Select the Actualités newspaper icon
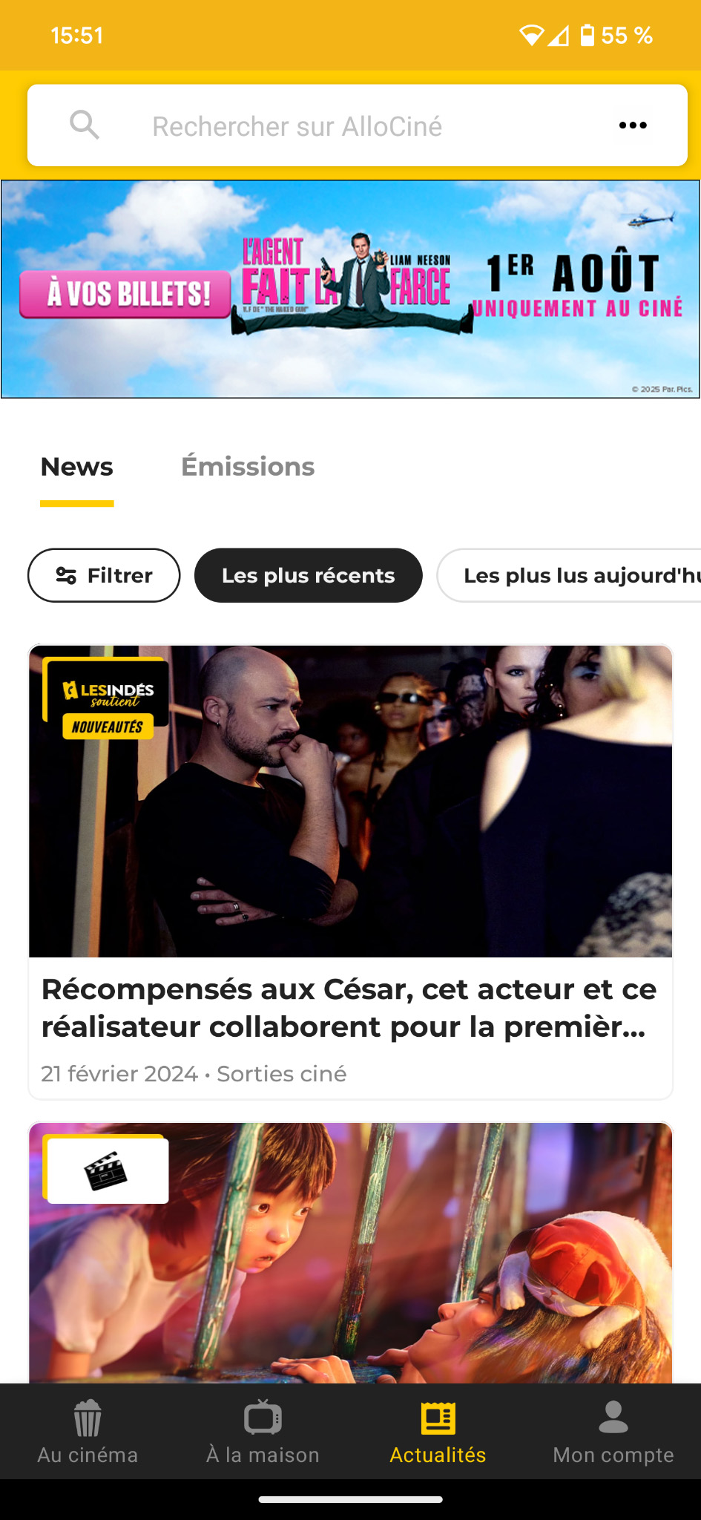 coord(438,1418)
